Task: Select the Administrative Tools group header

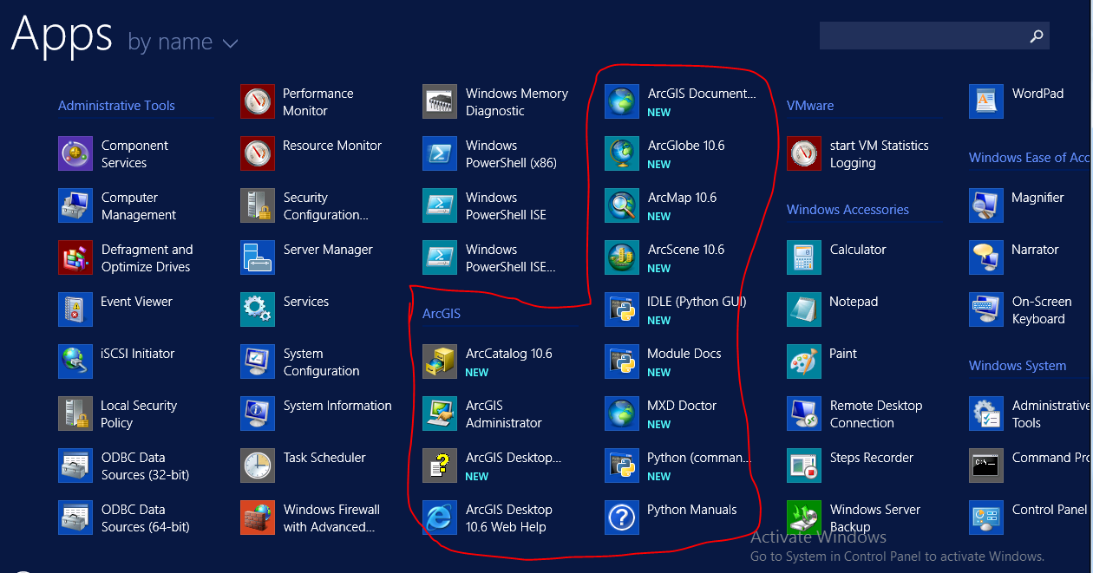Action: point(116,106)
